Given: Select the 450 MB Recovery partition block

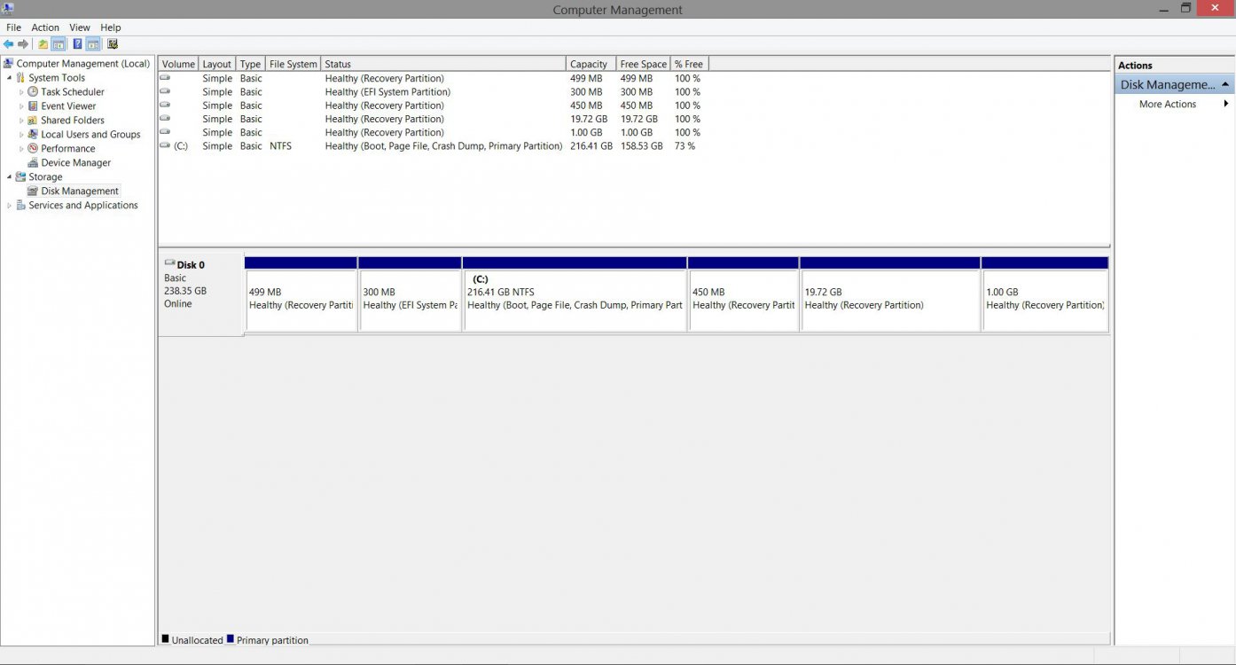Looking at the screenshot, I should pyautogui.click(x=744, y=294).
